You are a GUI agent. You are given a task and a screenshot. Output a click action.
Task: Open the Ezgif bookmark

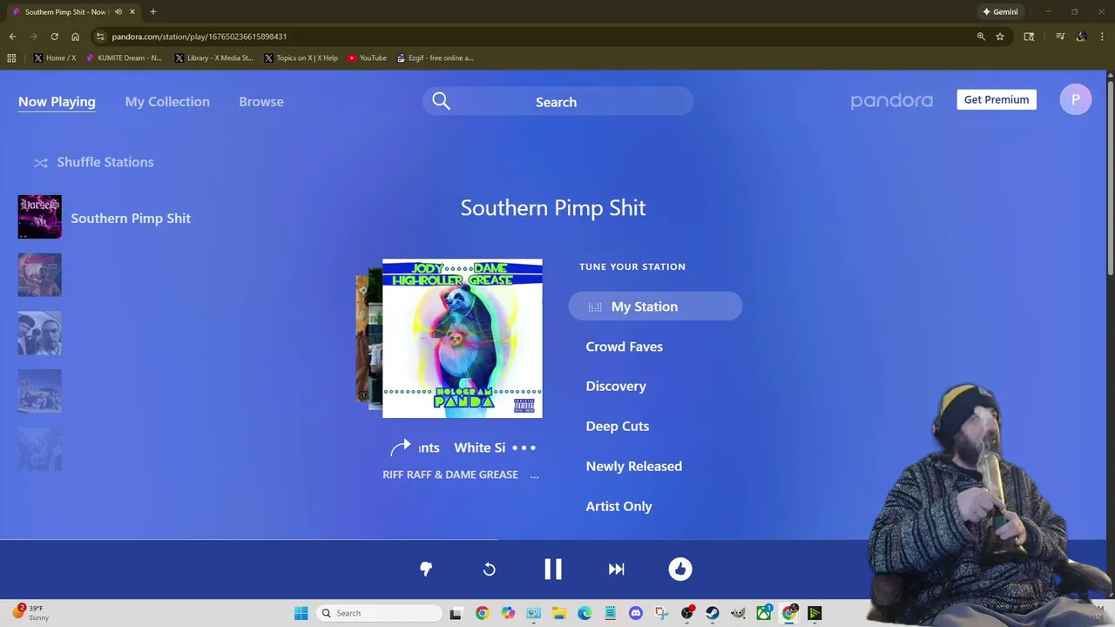click(435, 57)
